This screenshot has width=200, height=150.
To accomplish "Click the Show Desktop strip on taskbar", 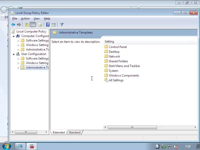I will [198, 146].
